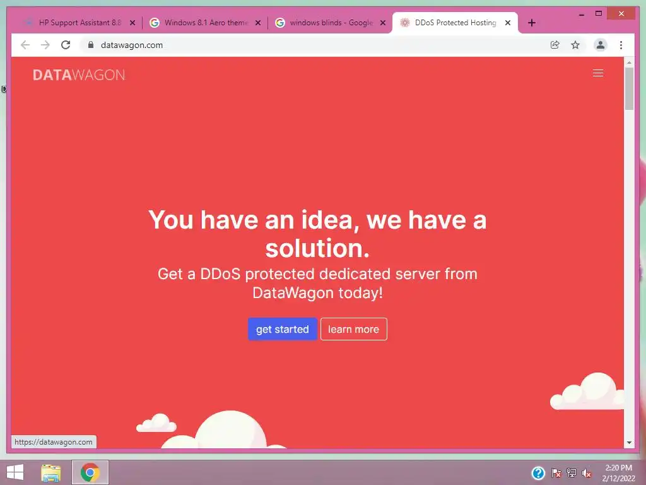Bookmark this page with the star icon
Viewport: 646px width, 485px height.
point(575,45)
